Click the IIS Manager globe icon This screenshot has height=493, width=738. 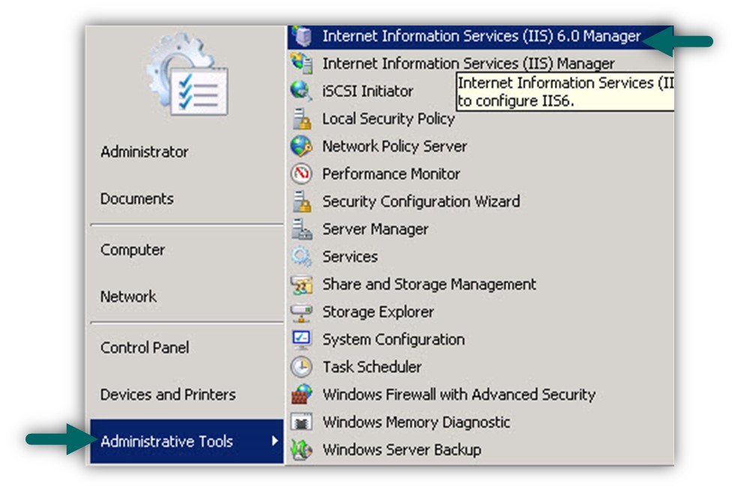point(301,63)
